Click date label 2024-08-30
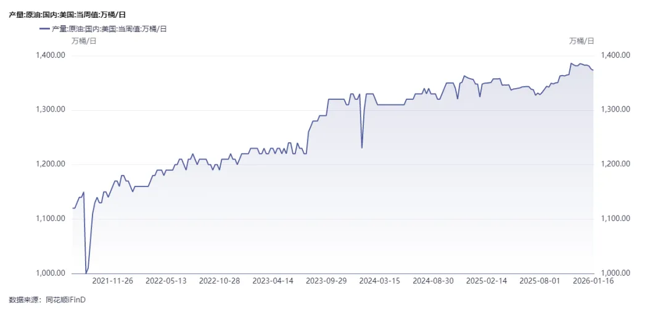Viewport: 666px width, 314px height. [434, 281]
